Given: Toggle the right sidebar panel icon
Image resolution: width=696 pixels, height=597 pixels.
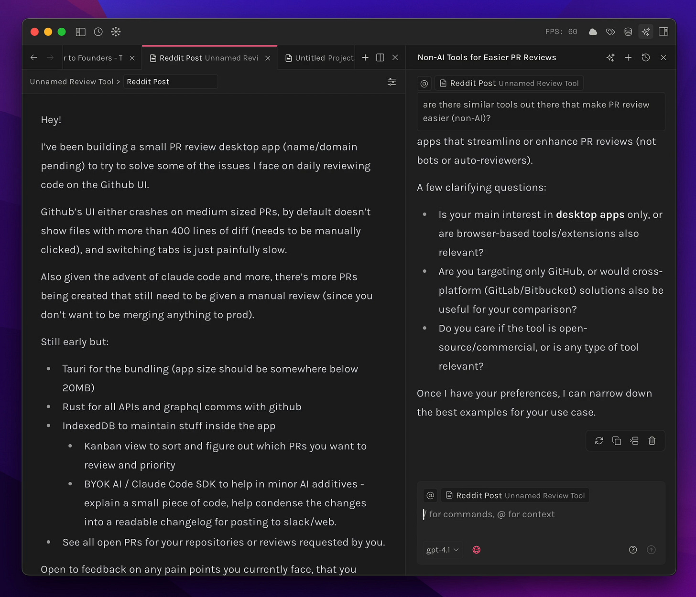Looking at the screenshot, I should coord(663,32).
